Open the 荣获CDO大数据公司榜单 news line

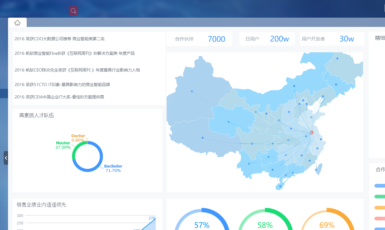coord(59,39)
